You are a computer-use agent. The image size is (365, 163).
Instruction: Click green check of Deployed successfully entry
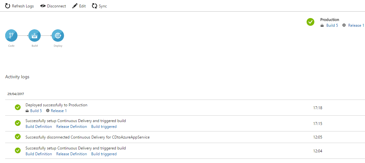coord(18,107)
